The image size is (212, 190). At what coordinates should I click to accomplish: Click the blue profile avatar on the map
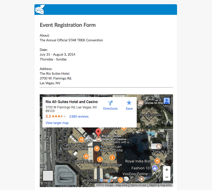point(167,101)
